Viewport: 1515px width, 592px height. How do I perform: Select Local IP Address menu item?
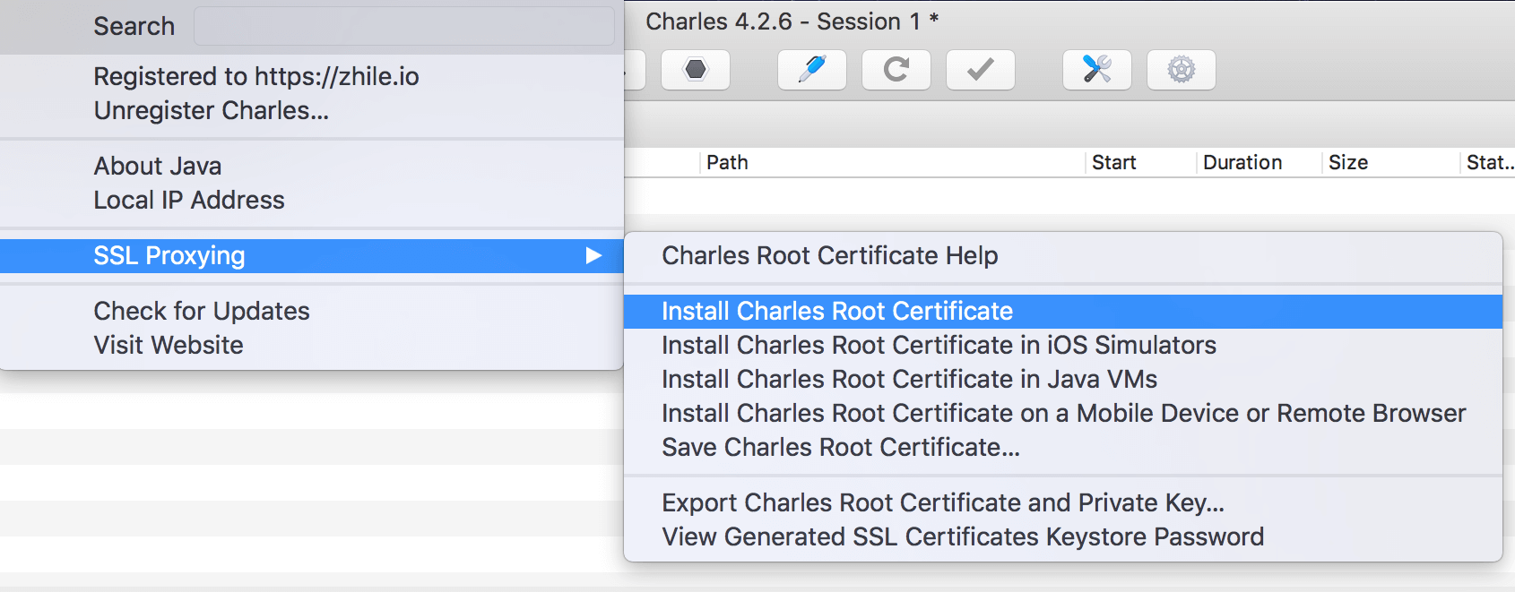[312, 200]
